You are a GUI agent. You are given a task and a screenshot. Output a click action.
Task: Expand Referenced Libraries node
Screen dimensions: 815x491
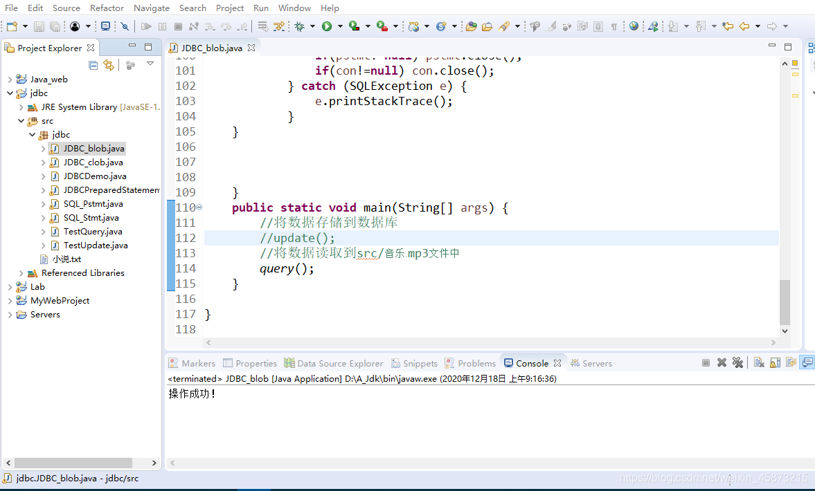pyautogui.click(x=21, y=273)
